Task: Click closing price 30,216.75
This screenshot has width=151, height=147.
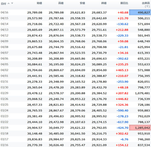Action: pos(99,134)
